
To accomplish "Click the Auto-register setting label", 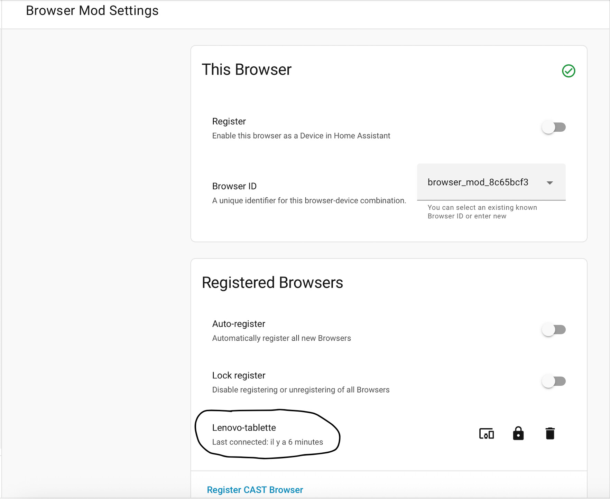I will point(239,324).
